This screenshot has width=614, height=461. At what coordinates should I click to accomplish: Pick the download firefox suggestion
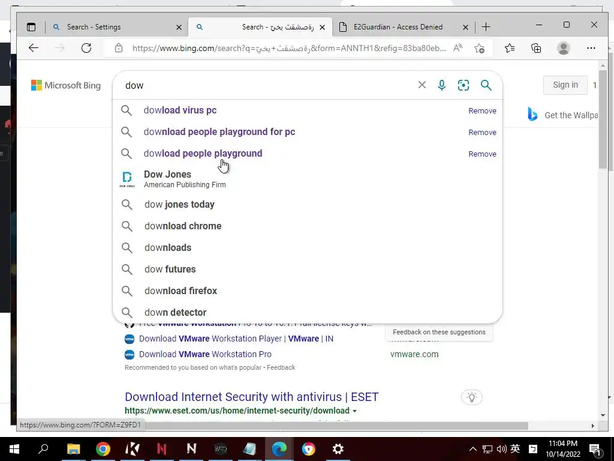coord(308,291)
